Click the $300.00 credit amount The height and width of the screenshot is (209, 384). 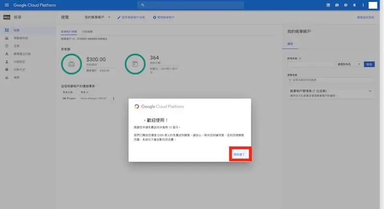click(x=96, y=59)
